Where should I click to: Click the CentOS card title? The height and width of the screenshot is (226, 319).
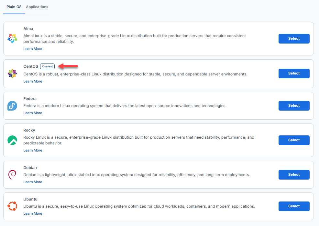(31, 66)
